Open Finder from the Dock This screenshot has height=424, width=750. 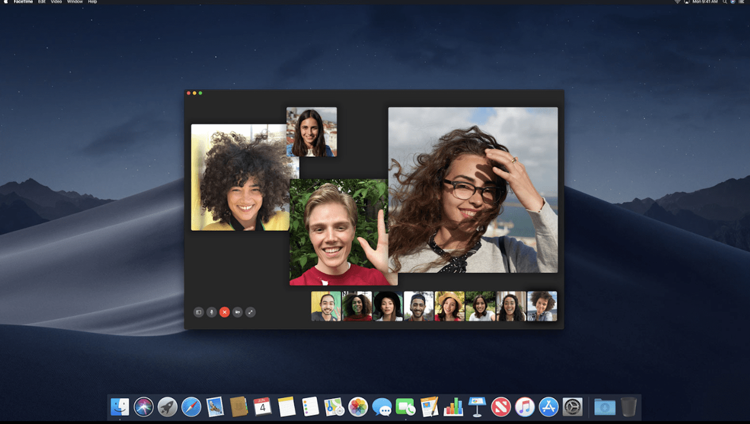tap(120, 407)
